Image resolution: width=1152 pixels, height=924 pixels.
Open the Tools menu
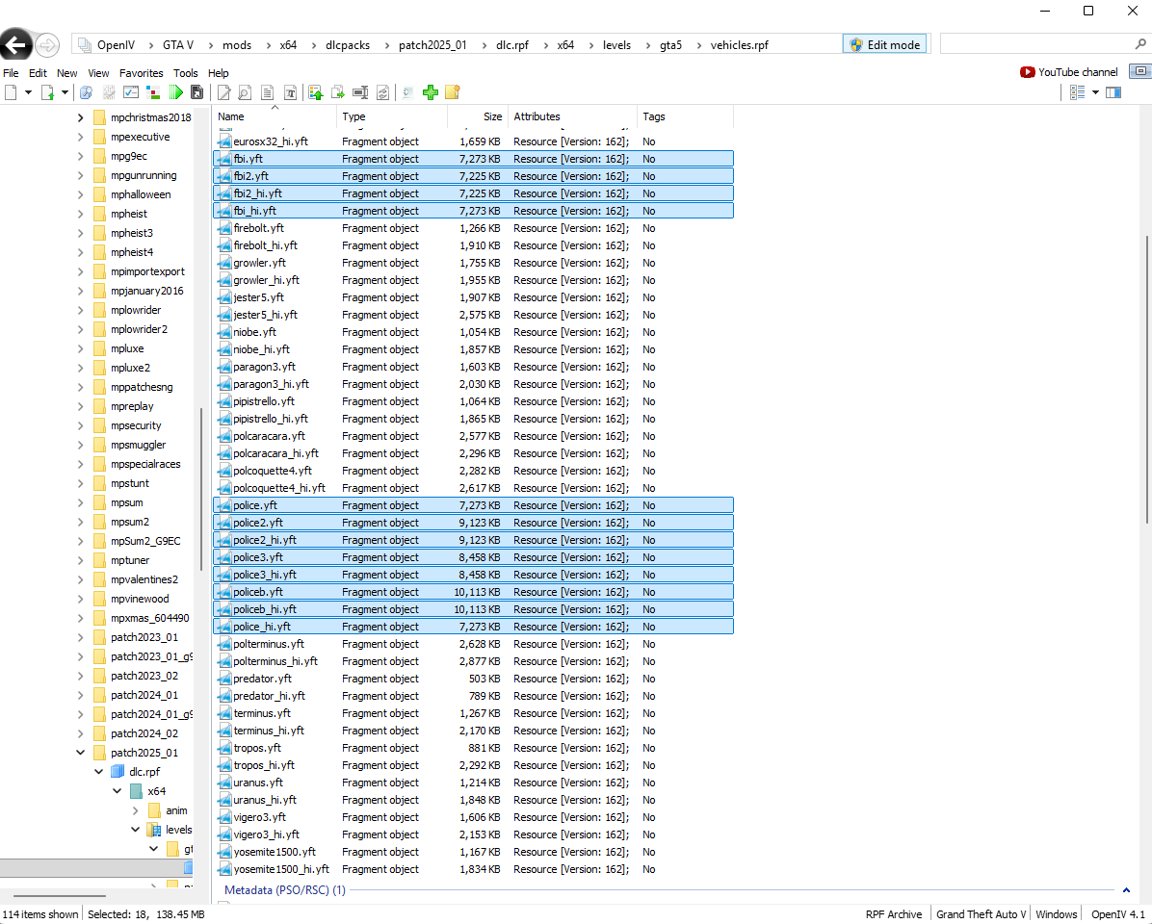[x=185, y=73]
